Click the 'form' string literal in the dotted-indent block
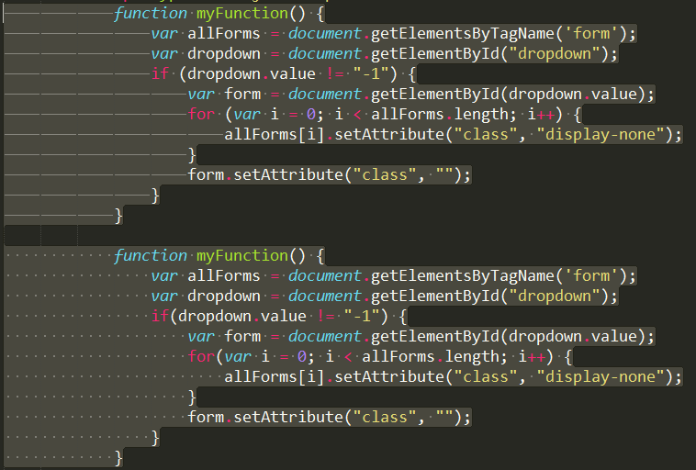 pos(591,275)
